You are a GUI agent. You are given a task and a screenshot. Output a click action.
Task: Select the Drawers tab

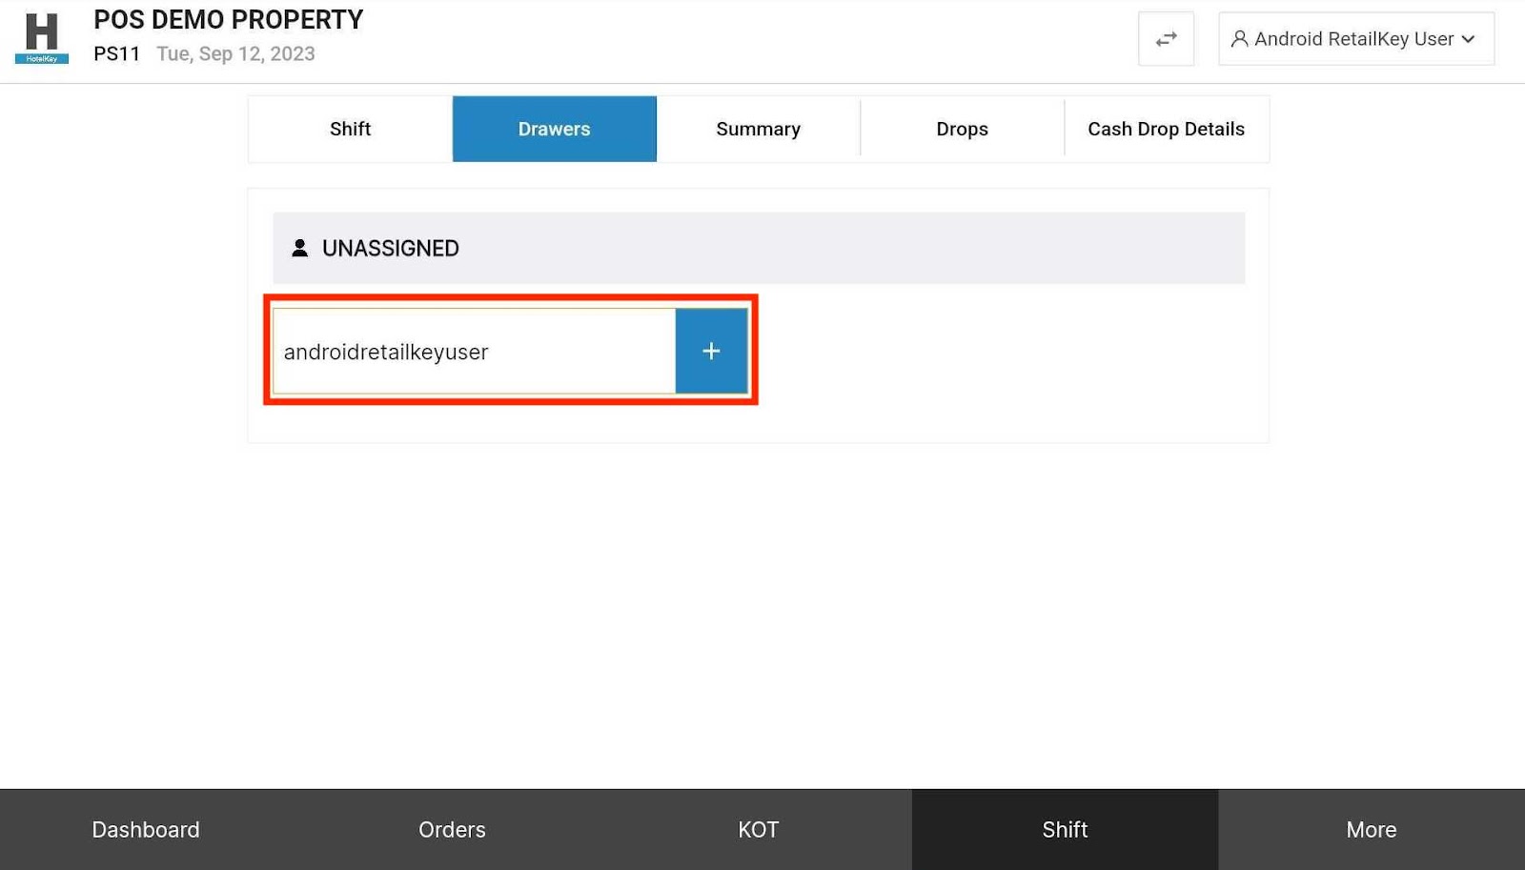(x=554, y=129)
